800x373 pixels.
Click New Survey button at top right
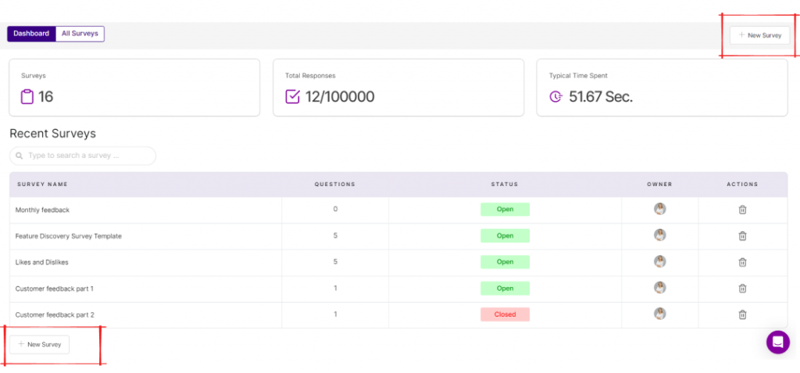(x=759, y=35)
